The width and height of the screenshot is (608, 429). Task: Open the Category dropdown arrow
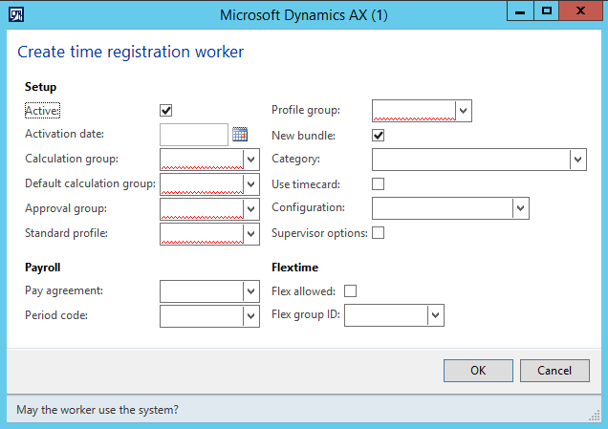click(x=578, y=160)
